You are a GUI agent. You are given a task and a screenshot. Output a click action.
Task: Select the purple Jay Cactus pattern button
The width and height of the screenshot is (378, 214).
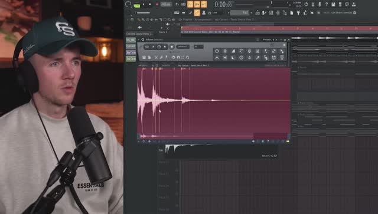131,52
